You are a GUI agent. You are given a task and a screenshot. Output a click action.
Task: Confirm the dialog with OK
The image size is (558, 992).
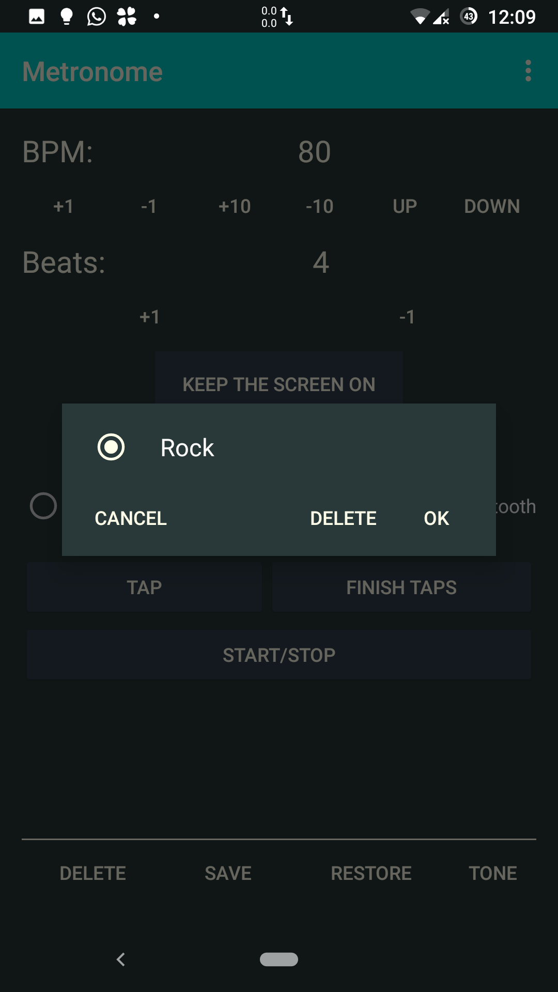pos(437,518)
